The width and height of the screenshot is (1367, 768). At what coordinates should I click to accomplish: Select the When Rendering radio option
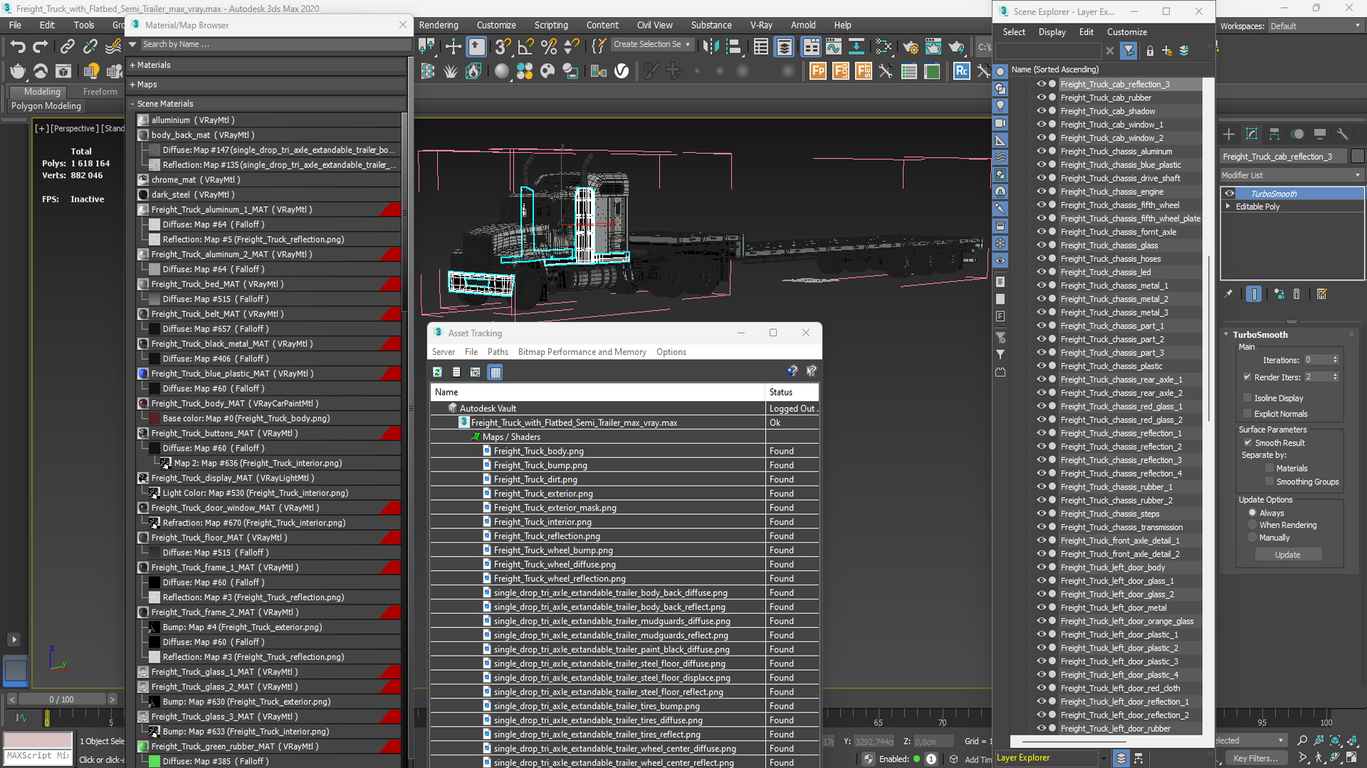(x=1252, y=525)
